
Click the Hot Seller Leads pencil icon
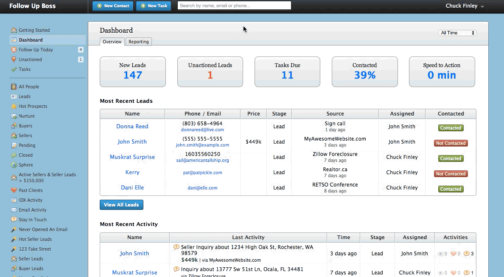14,239
